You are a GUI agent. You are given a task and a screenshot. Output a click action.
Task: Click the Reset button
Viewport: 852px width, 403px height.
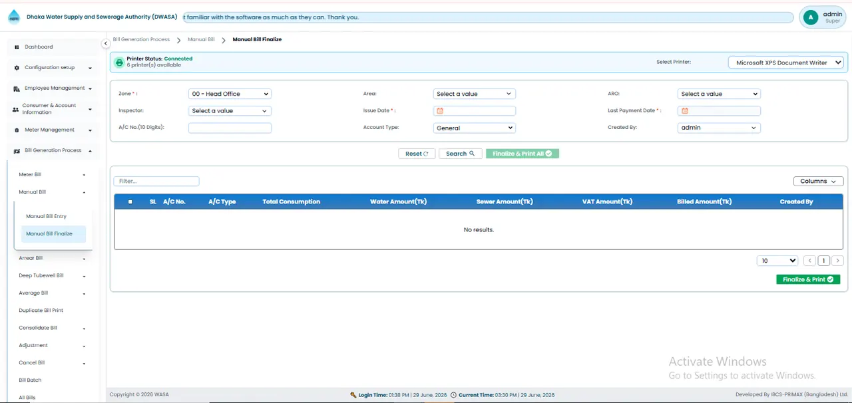pyautogui.click(x=417, y=154)
